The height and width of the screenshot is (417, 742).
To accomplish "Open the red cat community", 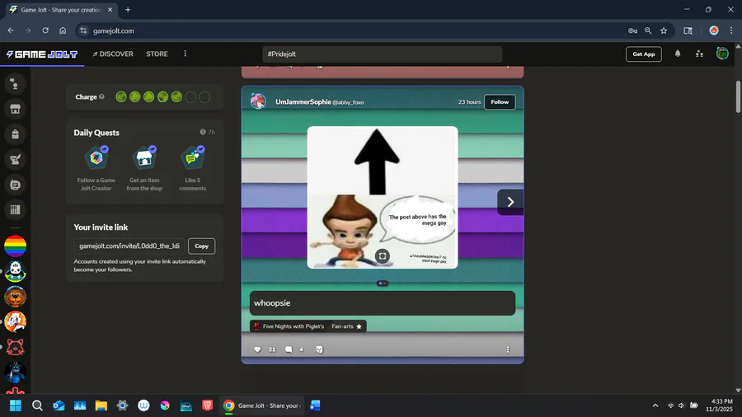I will (15, 348).
